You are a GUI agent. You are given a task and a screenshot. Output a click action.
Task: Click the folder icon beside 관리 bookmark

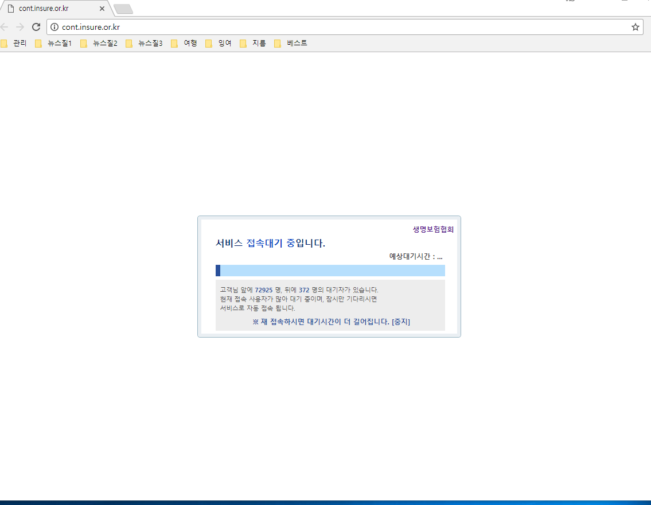click(x=4, y=43)
